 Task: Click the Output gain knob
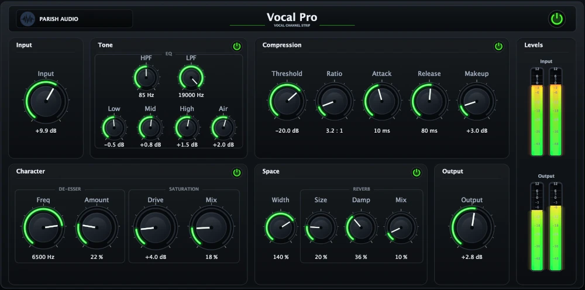coord(472,227)
